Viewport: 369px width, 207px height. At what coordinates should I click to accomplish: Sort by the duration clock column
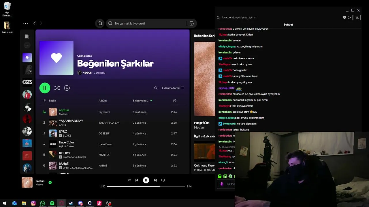(x=175, y=101)
